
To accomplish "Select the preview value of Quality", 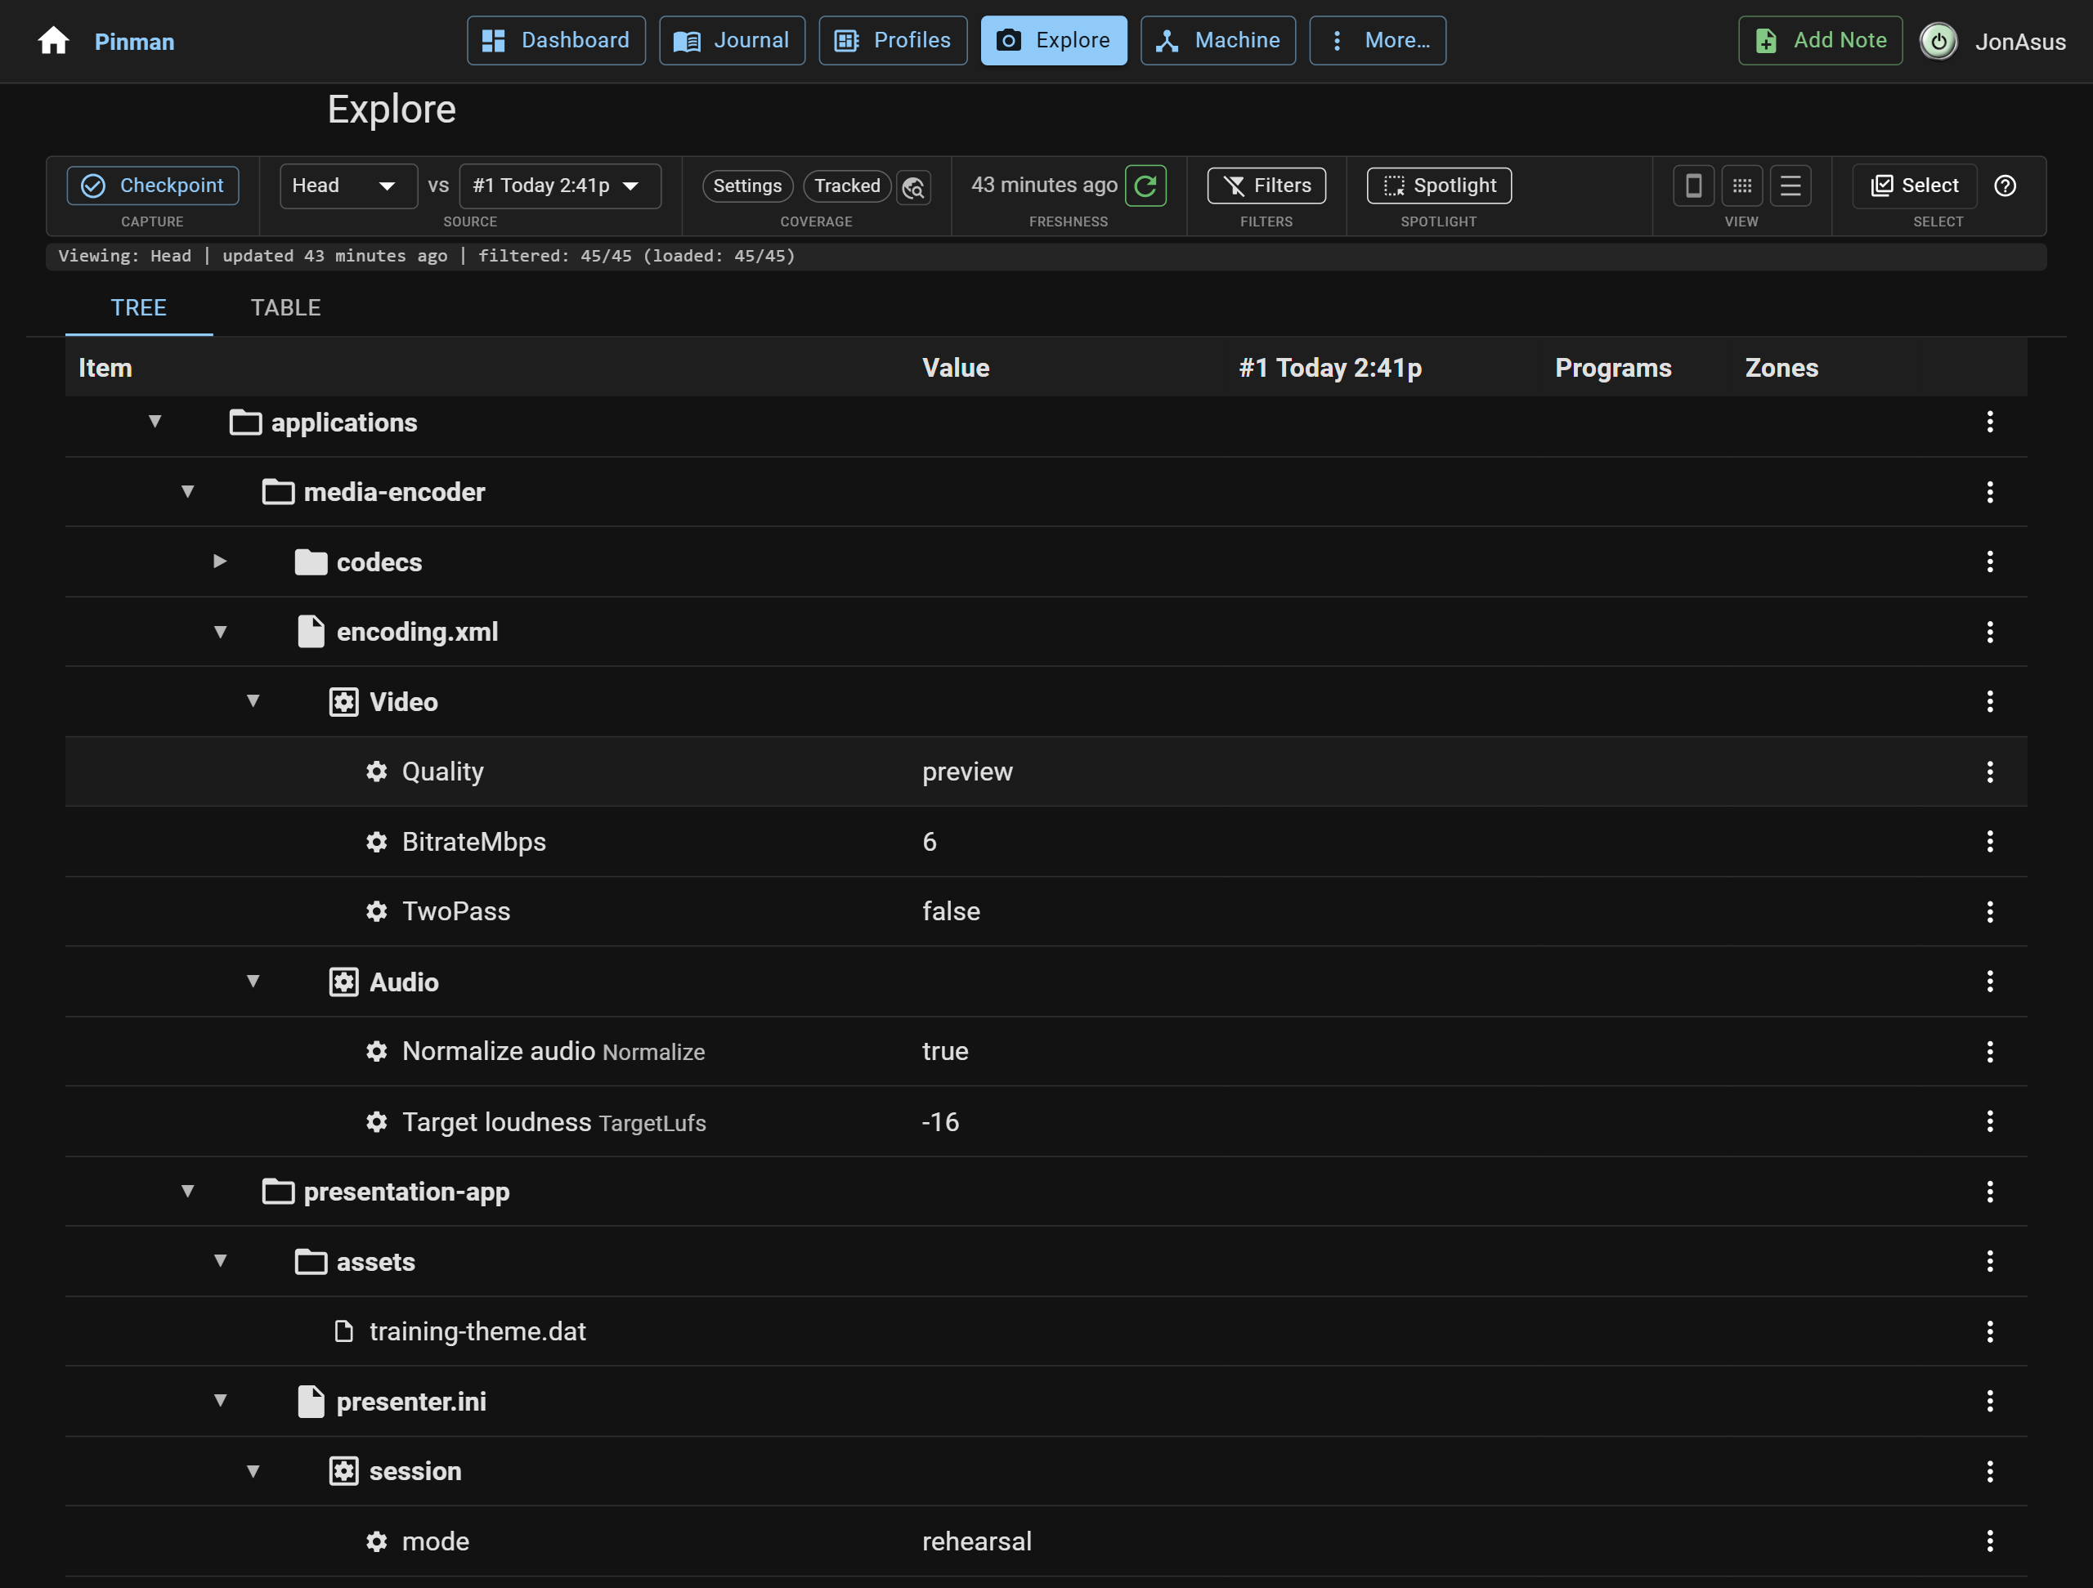I will pyautogui.click(x=967, y=772).
